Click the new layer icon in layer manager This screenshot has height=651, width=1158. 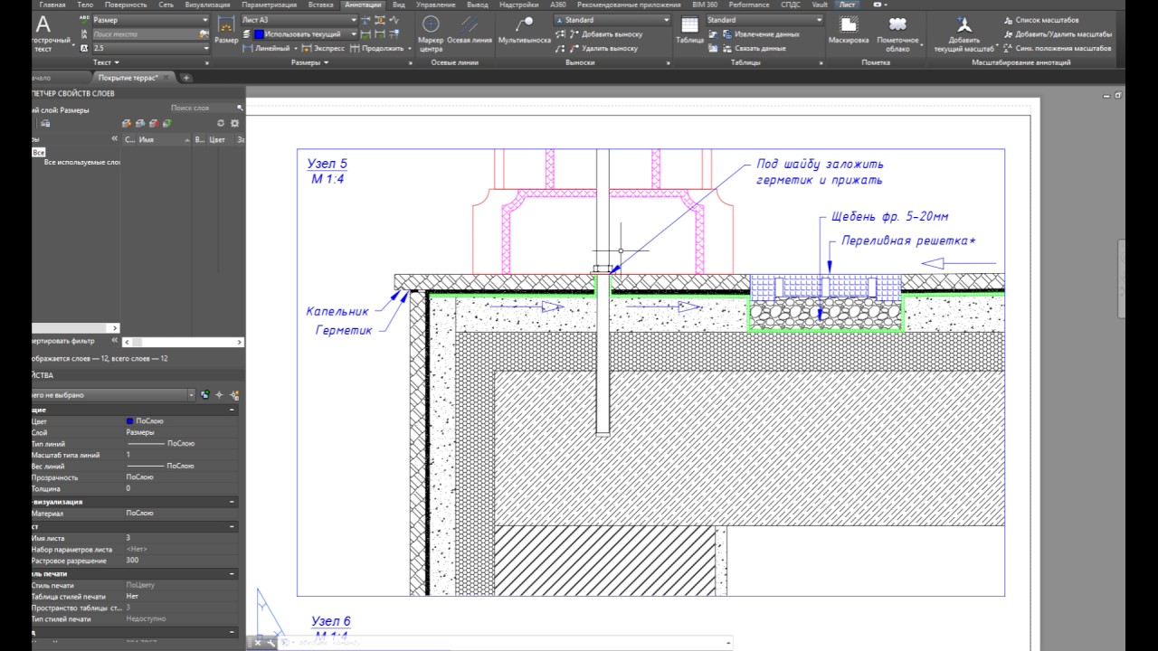coord(127,123)
